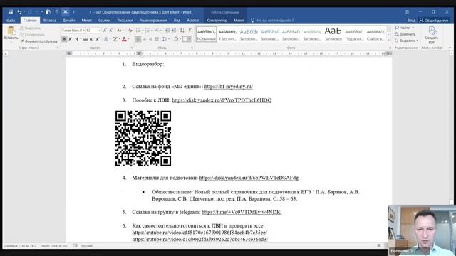Clear all formatting from selection
The image size is (456, 256).
[x=130, y=30]
